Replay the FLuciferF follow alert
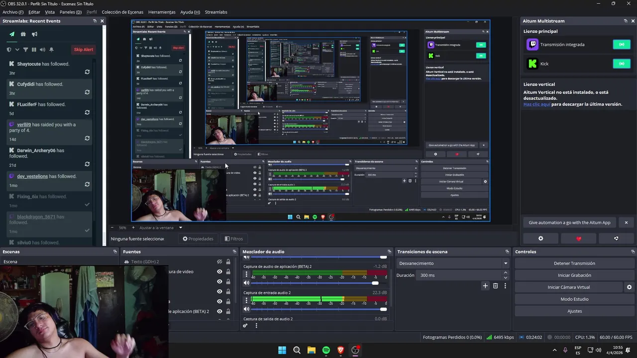Screen dimensions: 637x358 pyautogui.click(x=87, y=112)
